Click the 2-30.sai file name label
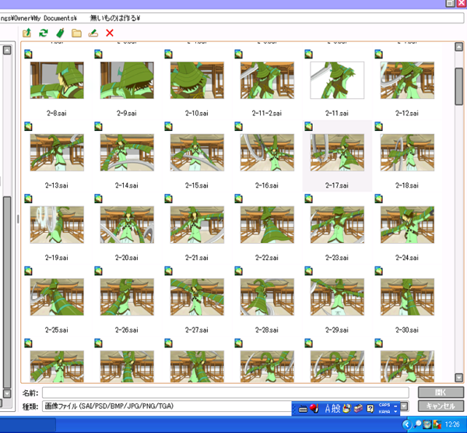467x433 pixels. coord(407,330)
